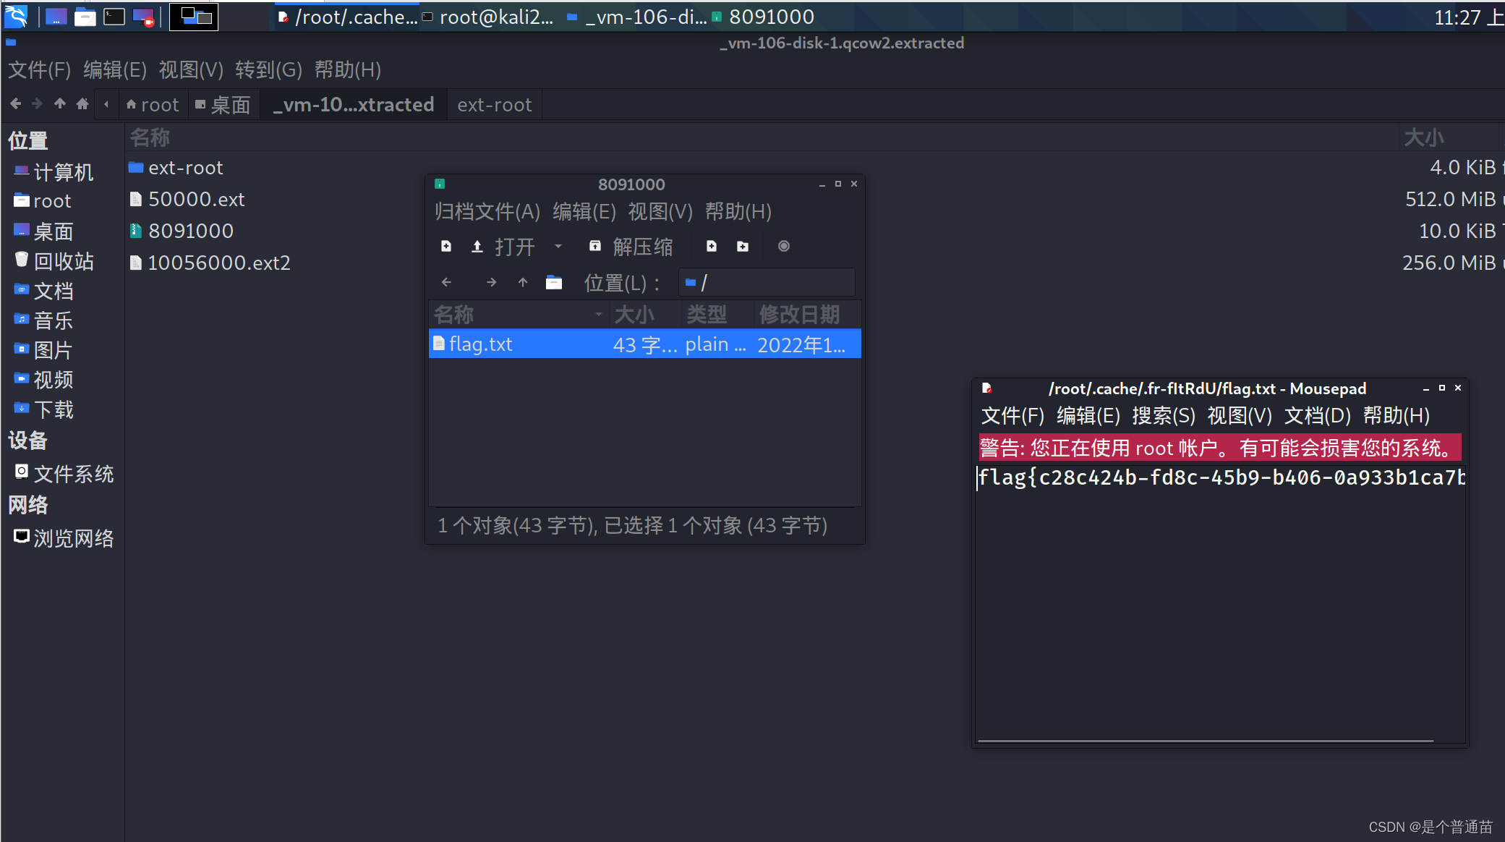
Task: Click add files icon in archive toolbar
Action: point(712,247)
